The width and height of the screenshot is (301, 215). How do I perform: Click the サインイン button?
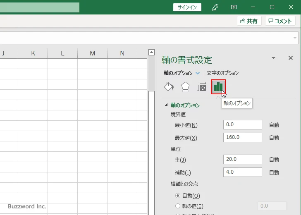(187, 7)
